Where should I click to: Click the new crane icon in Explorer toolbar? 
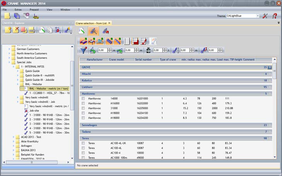click(67, 30)
